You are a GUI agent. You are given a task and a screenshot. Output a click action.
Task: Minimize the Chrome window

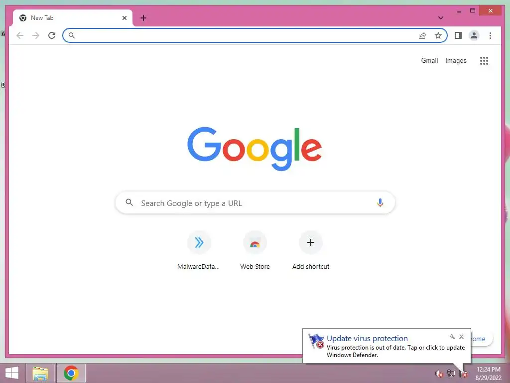459,11
